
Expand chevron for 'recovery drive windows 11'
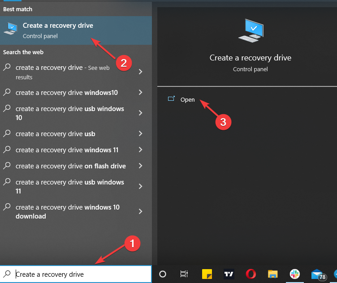coord(140,150)
